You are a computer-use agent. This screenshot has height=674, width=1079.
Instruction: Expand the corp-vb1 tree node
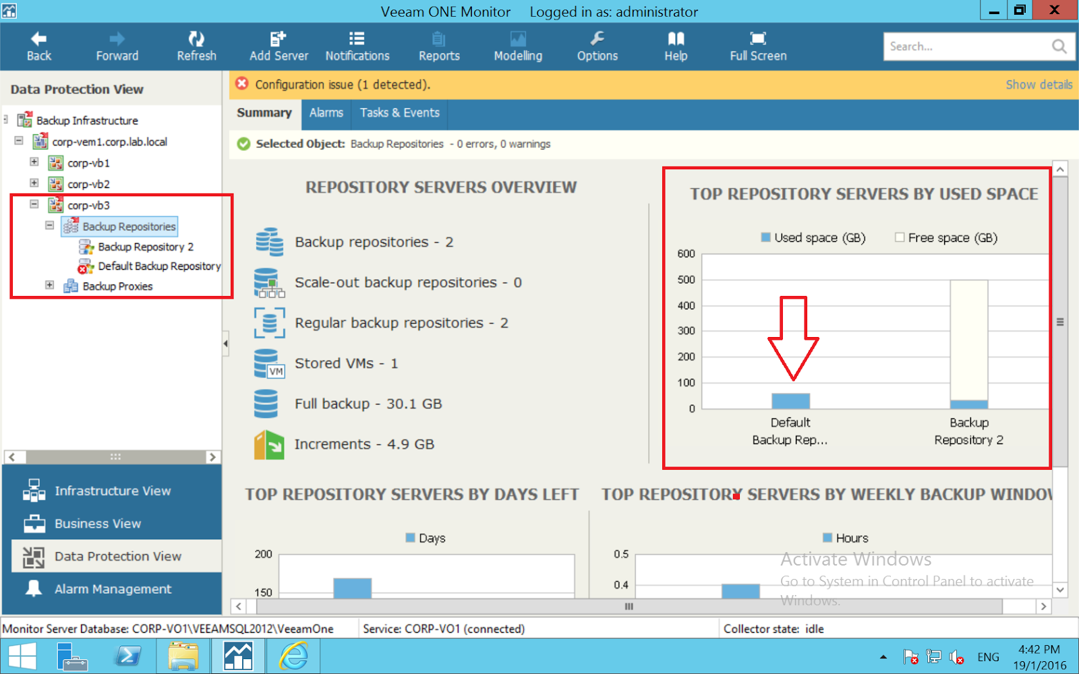coord(34,162)
